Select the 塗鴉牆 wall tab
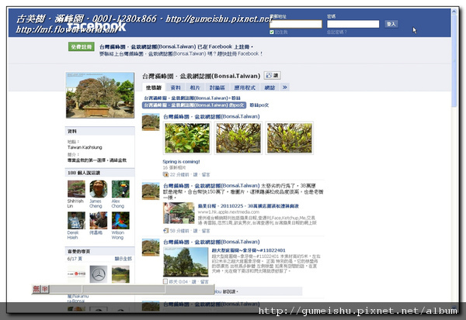Screen dimensions: 466x320 pos(153,88)
